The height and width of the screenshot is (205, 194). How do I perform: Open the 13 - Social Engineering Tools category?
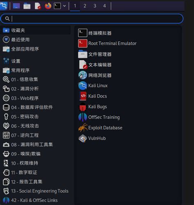coord(36,191)
